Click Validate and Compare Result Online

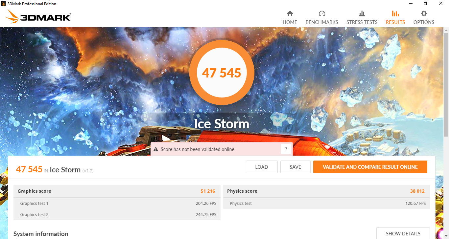[x=370, y=167]
